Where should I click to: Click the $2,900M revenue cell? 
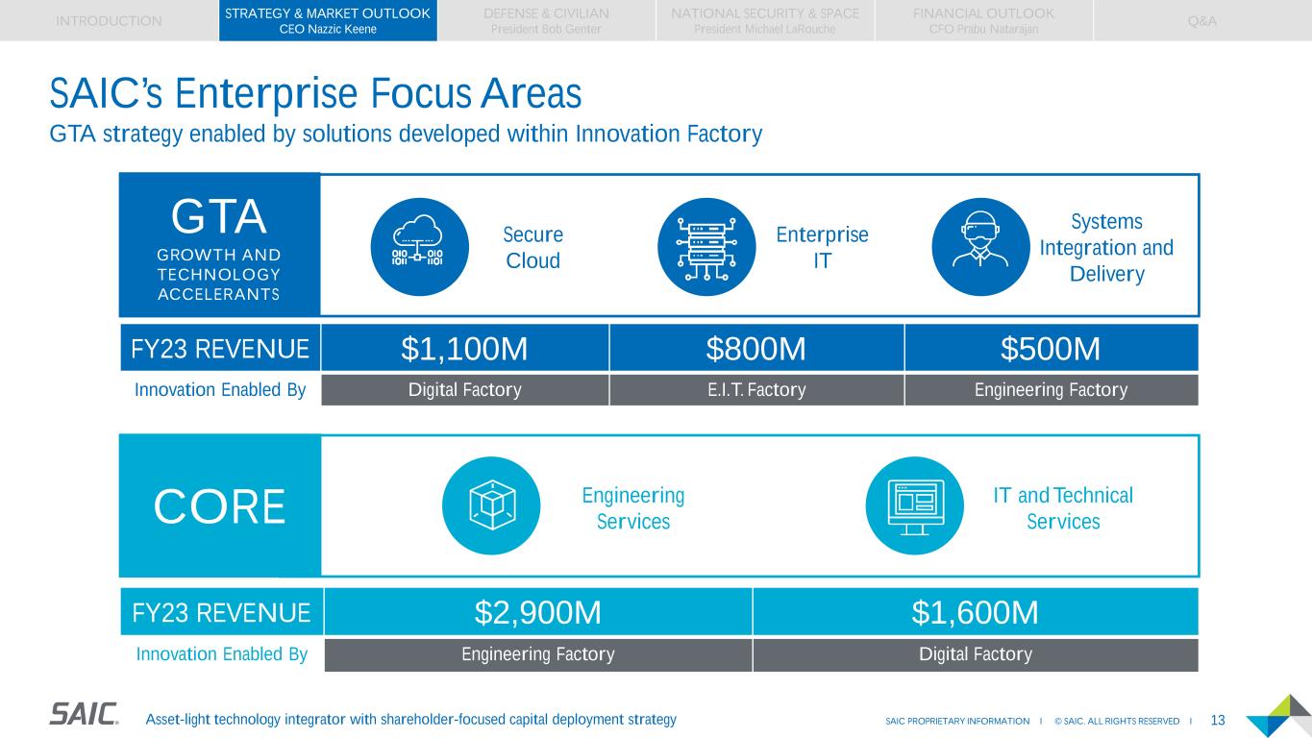(x=538, y=611)
